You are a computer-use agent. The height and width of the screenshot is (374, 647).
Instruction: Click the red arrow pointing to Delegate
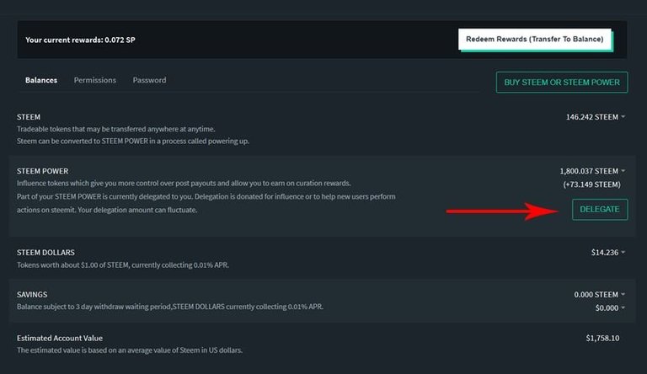tap(502, 211)
